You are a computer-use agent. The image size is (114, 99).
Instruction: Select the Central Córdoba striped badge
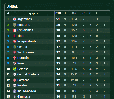(x=15, y=74)
